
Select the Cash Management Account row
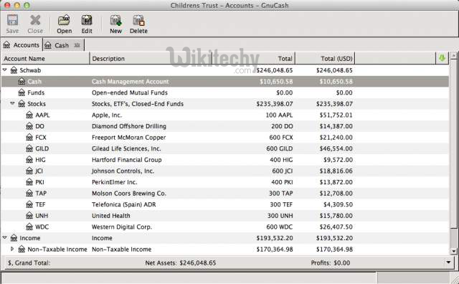[224, 81]
